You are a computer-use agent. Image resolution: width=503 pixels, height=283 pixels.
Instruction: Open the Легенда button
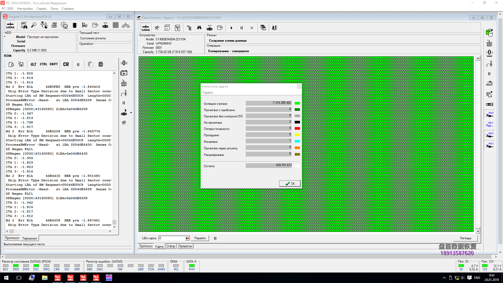[x=465, y=238]
